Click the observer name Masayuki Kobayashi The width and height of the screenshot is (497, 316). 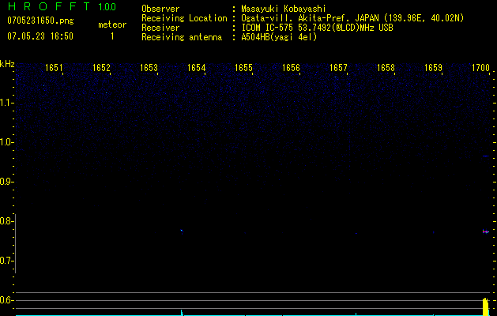[x=284, y=9]
